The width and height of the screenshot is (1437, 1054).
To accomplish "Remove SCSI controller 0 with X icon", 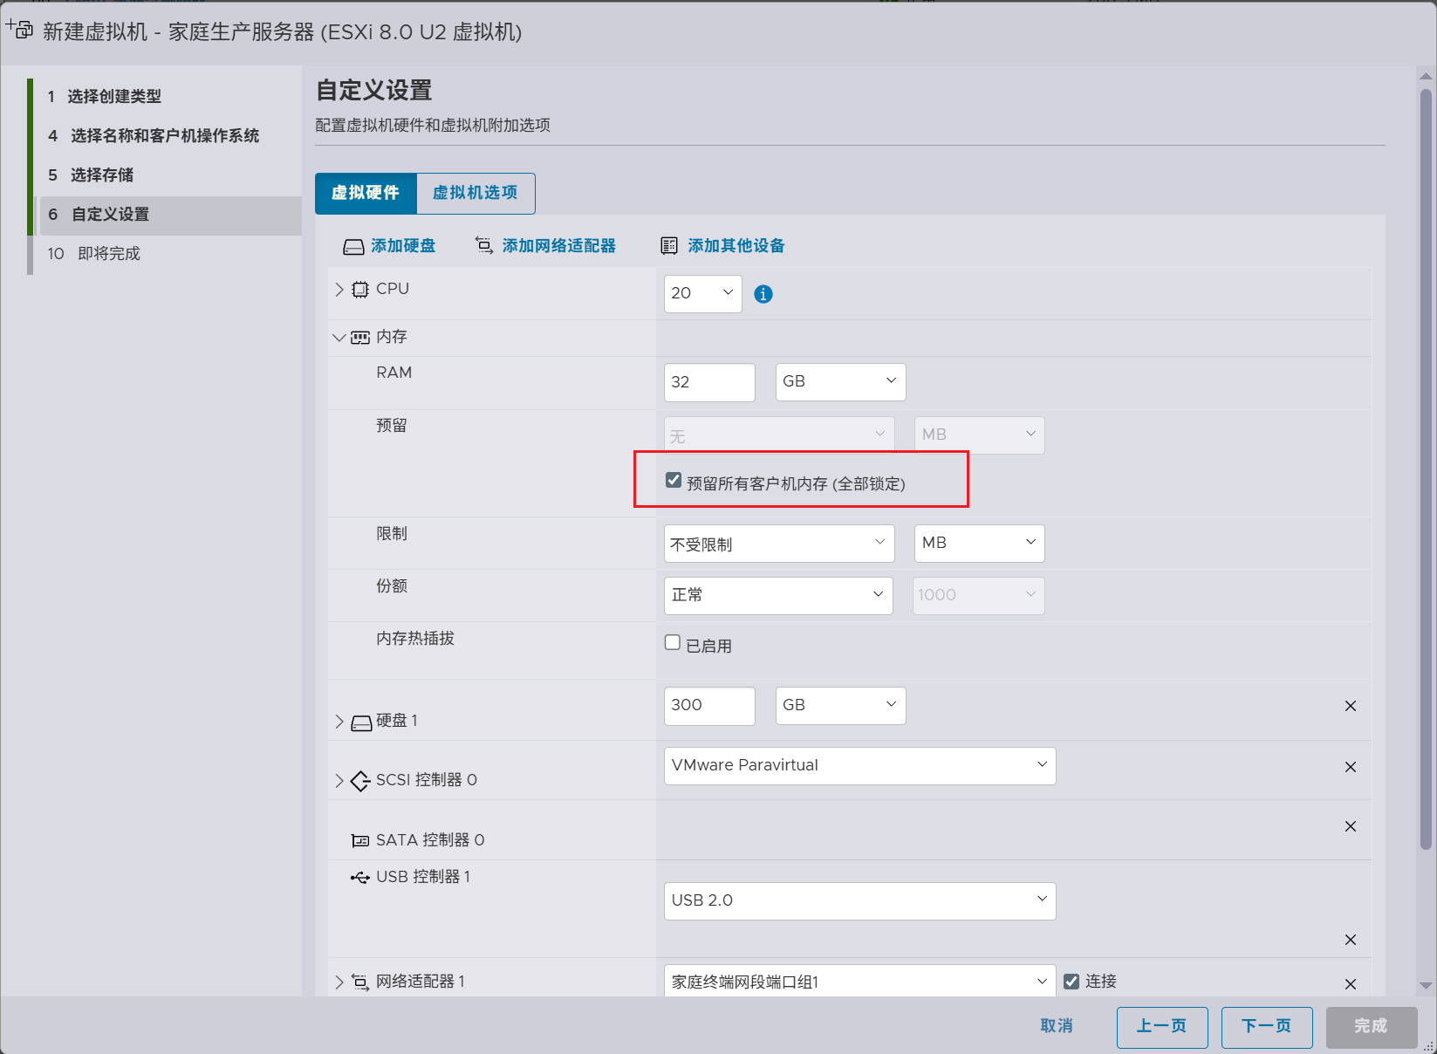I will point(1350,767).
